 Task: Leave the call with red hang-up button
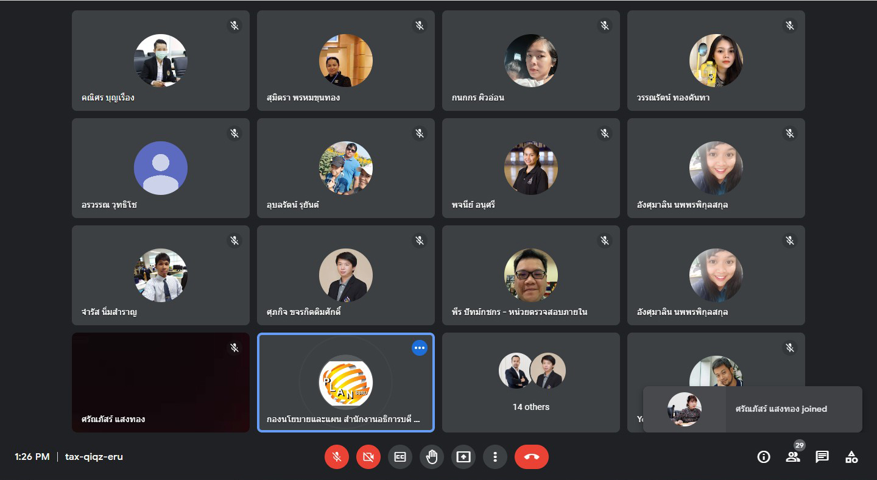coord(532,457)
